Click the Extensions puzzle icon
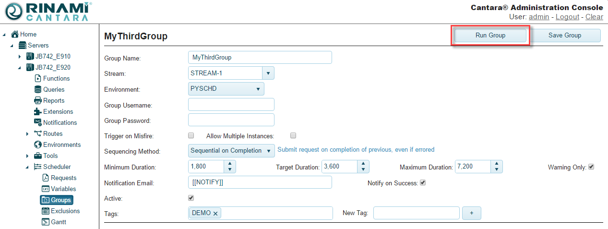This screenshot has height=229, width=608. (x=38, y=111)
